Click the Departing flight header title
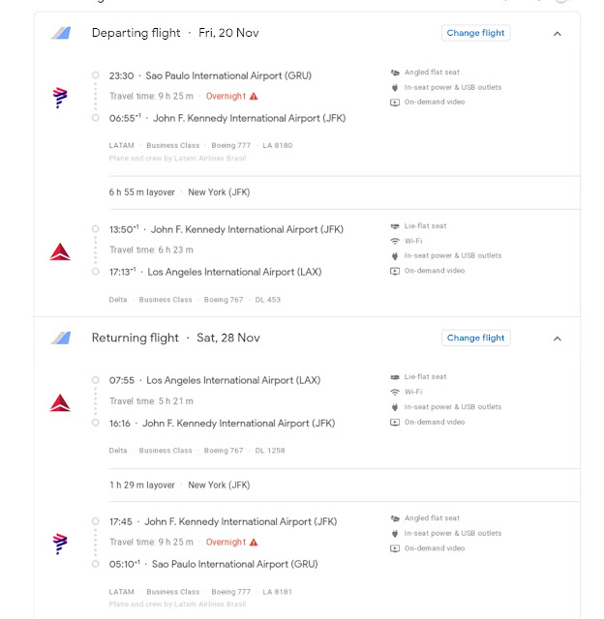The height and width of the screenshot is (619, 604). pos(136,33)
